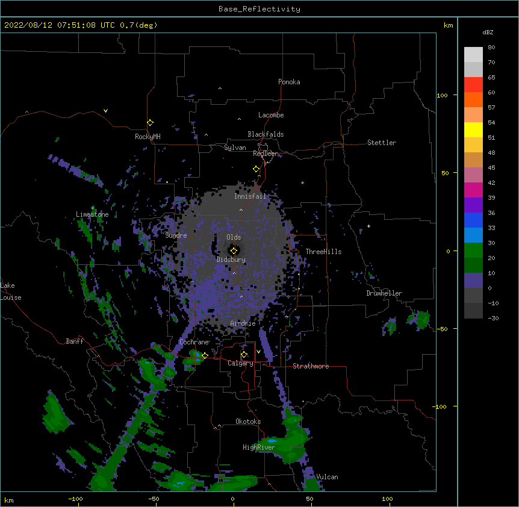This screenshot has width=519, height=507.
Task: Click the RockyMH label
Action: [148, 137]
